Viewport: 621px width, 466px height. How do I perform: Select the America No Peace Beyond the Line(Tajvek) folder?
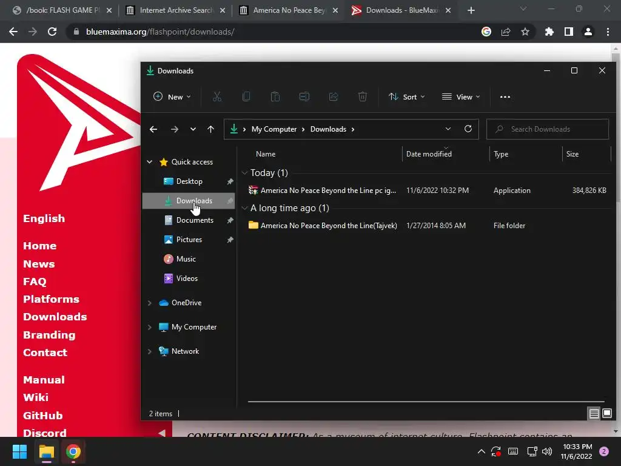pyautogui.click(x=427, y=226)
